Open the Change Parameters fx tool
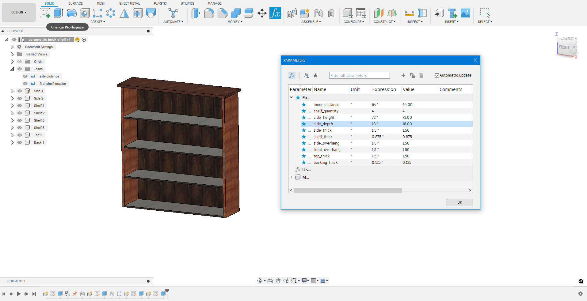587x301 pixels. coord(275,13)
